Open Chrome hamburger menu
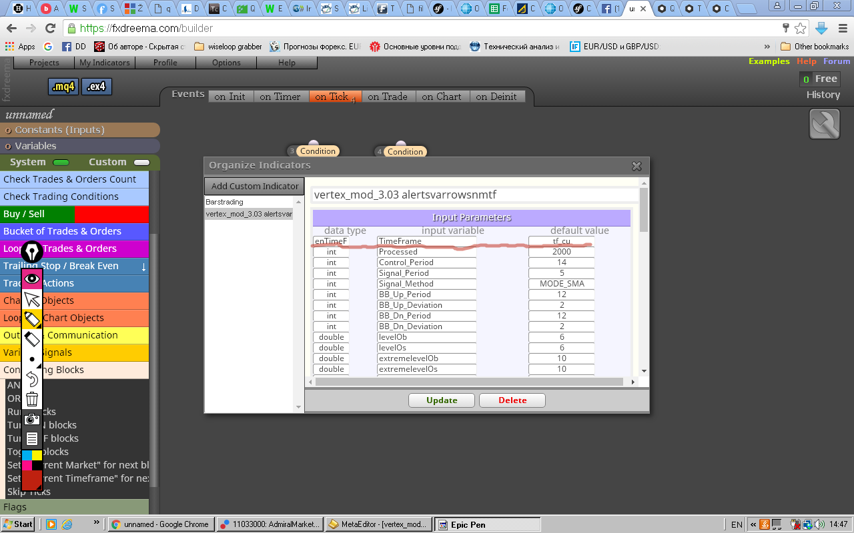The height and width of the screenshot is (533, 854). click(841, 28)
